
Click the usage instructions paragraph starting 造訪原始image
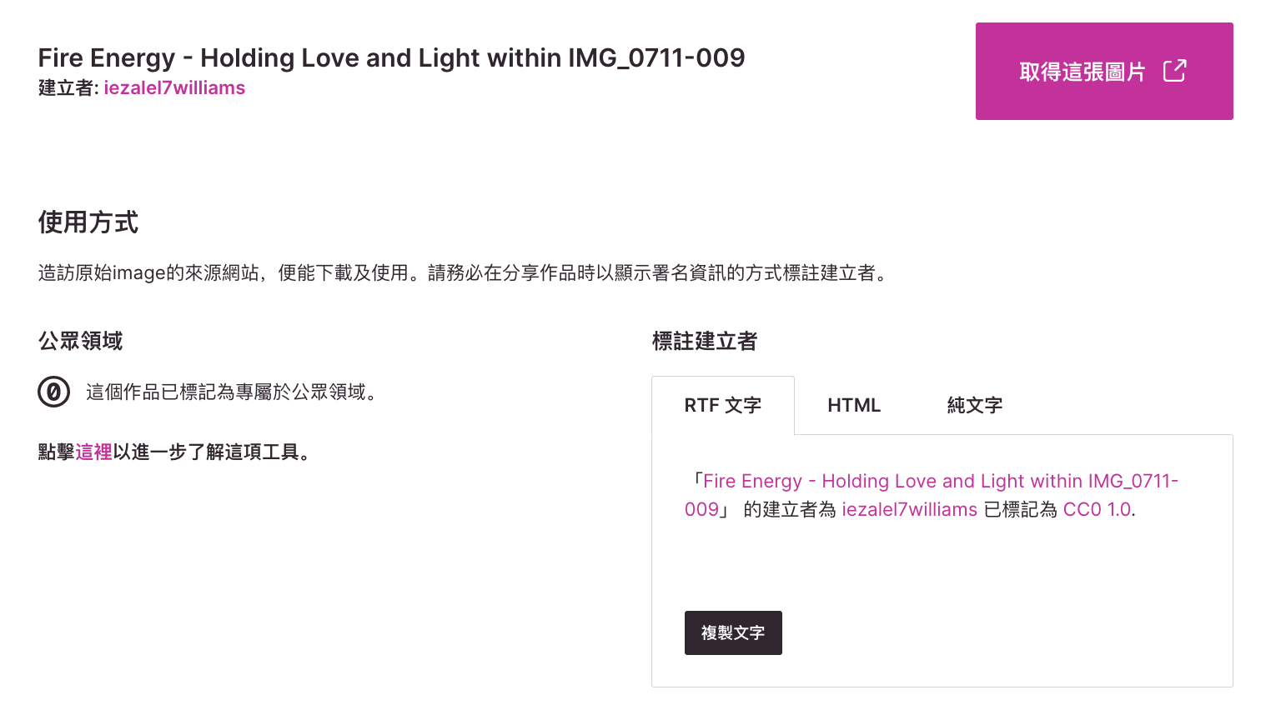pyautogui.click(x=465, y=273)
